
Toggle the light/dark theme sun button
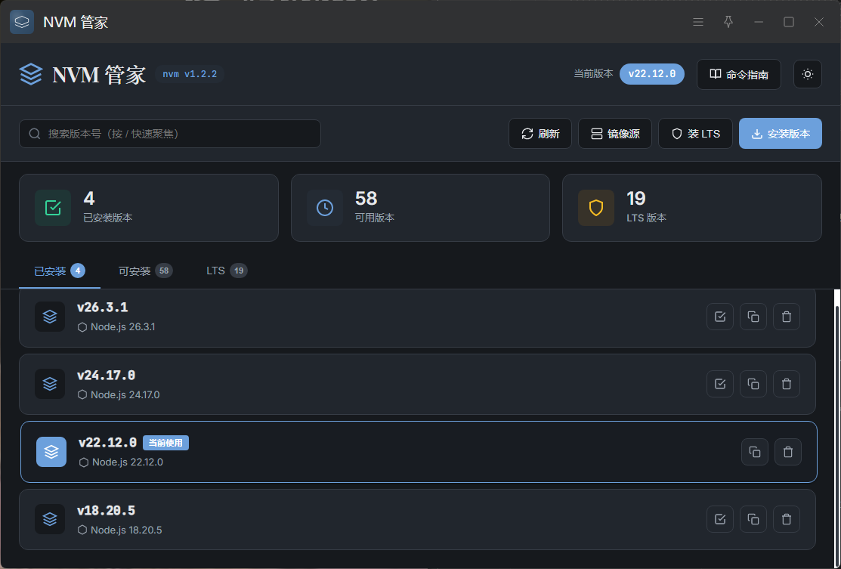[x=807, y=74]
